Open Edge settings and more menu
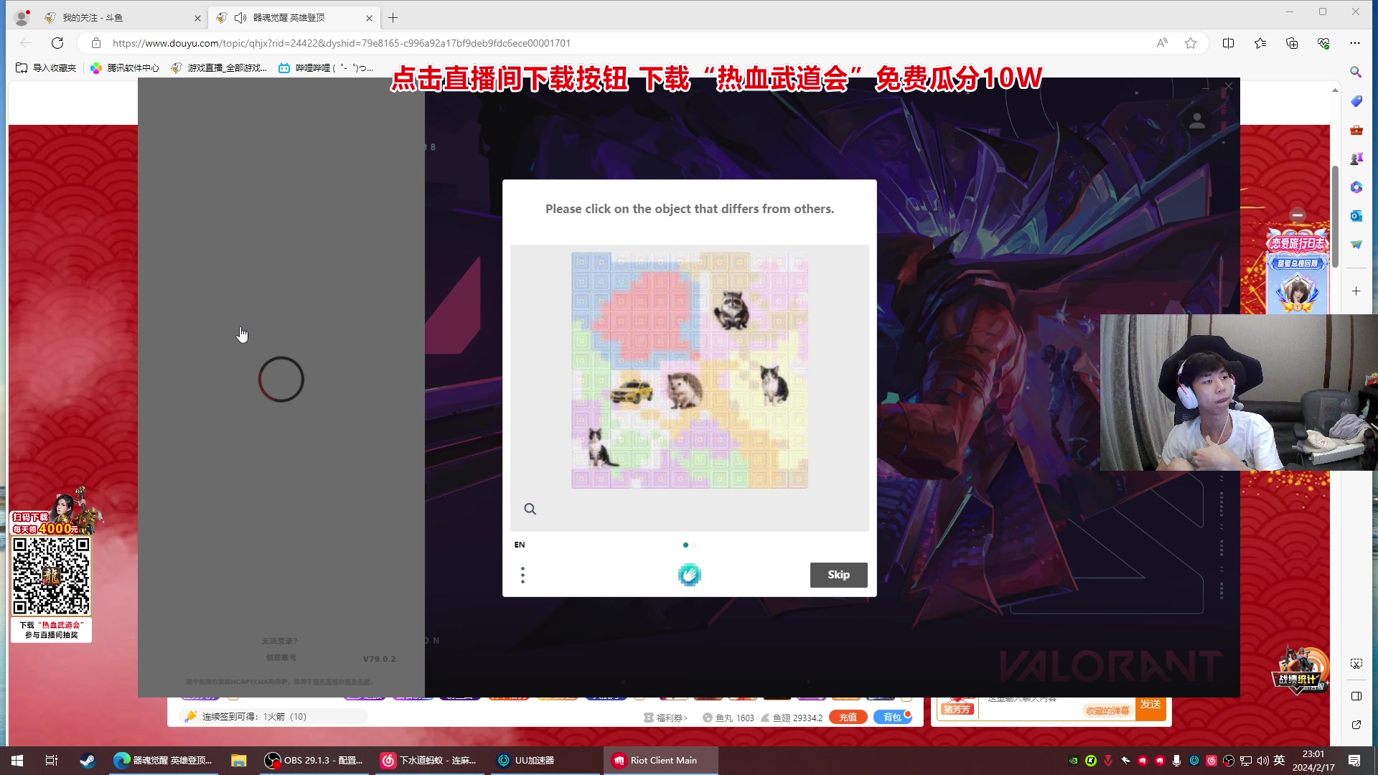The height and width of the screenshot is (775, 1378). (1355, 43)
